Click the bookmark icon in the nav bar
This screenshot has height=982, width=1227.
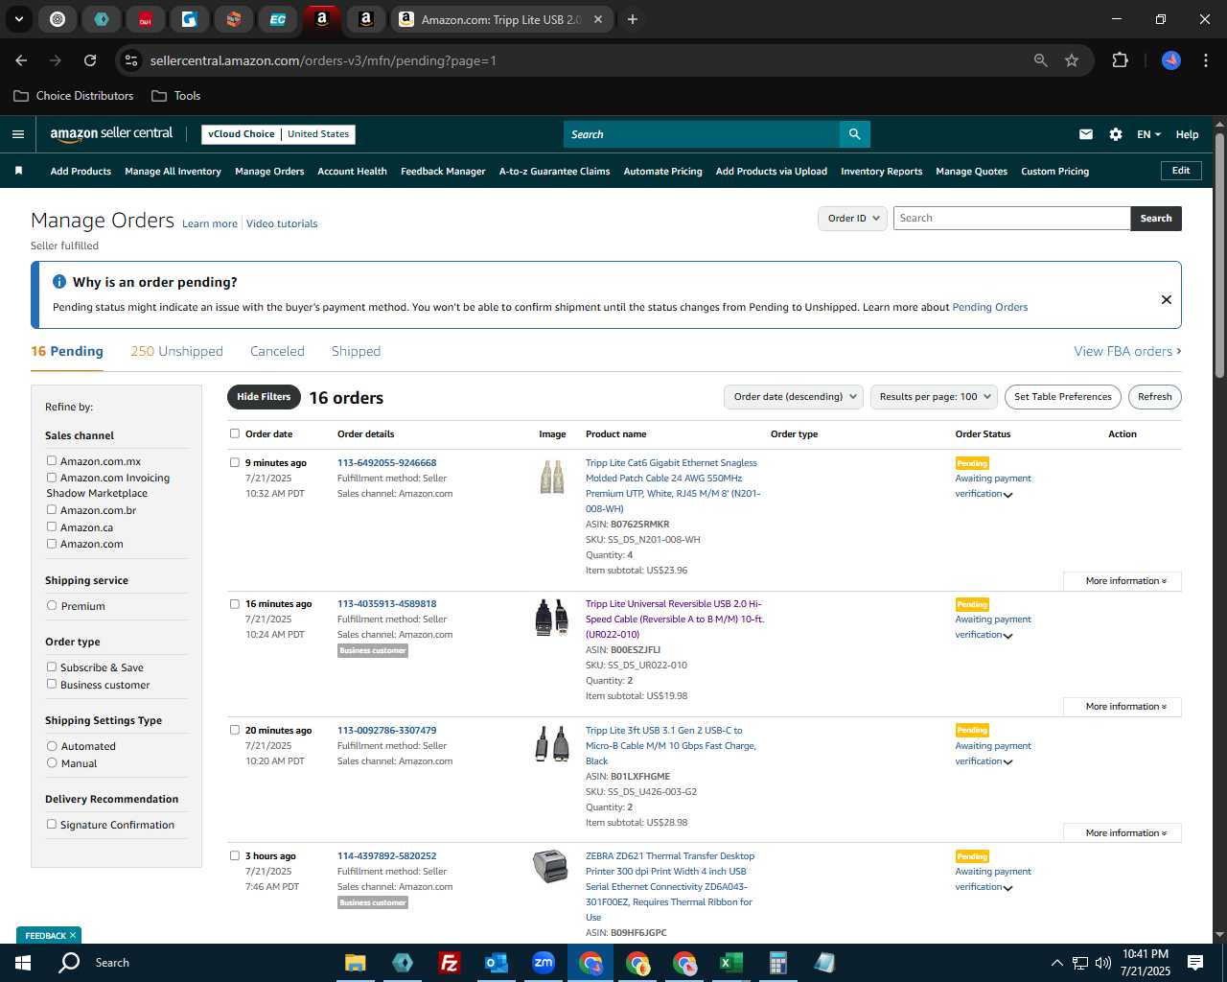pyautogui.click(x=18, y=171)
